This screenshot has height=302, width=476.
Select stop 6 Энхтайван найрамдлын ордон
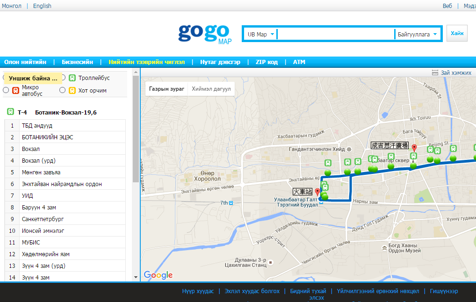pyautogui.click(x=65, y=184)
